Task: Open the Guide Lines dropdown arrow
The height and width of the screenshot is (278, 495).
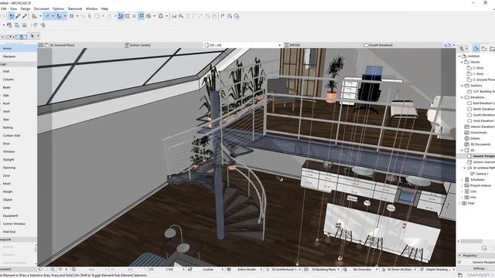Action: [53, 15]
